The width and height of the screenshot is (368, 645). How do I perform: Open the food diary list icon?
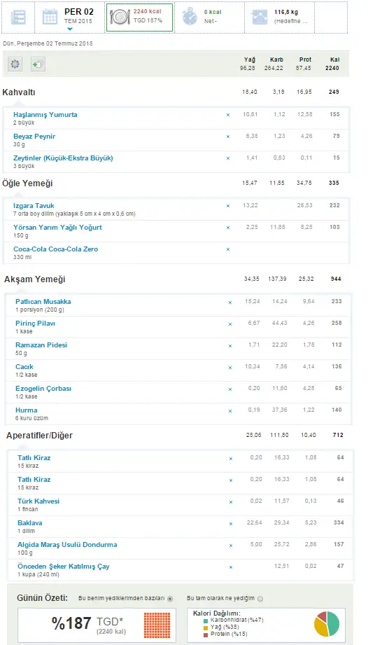[17, 18]
